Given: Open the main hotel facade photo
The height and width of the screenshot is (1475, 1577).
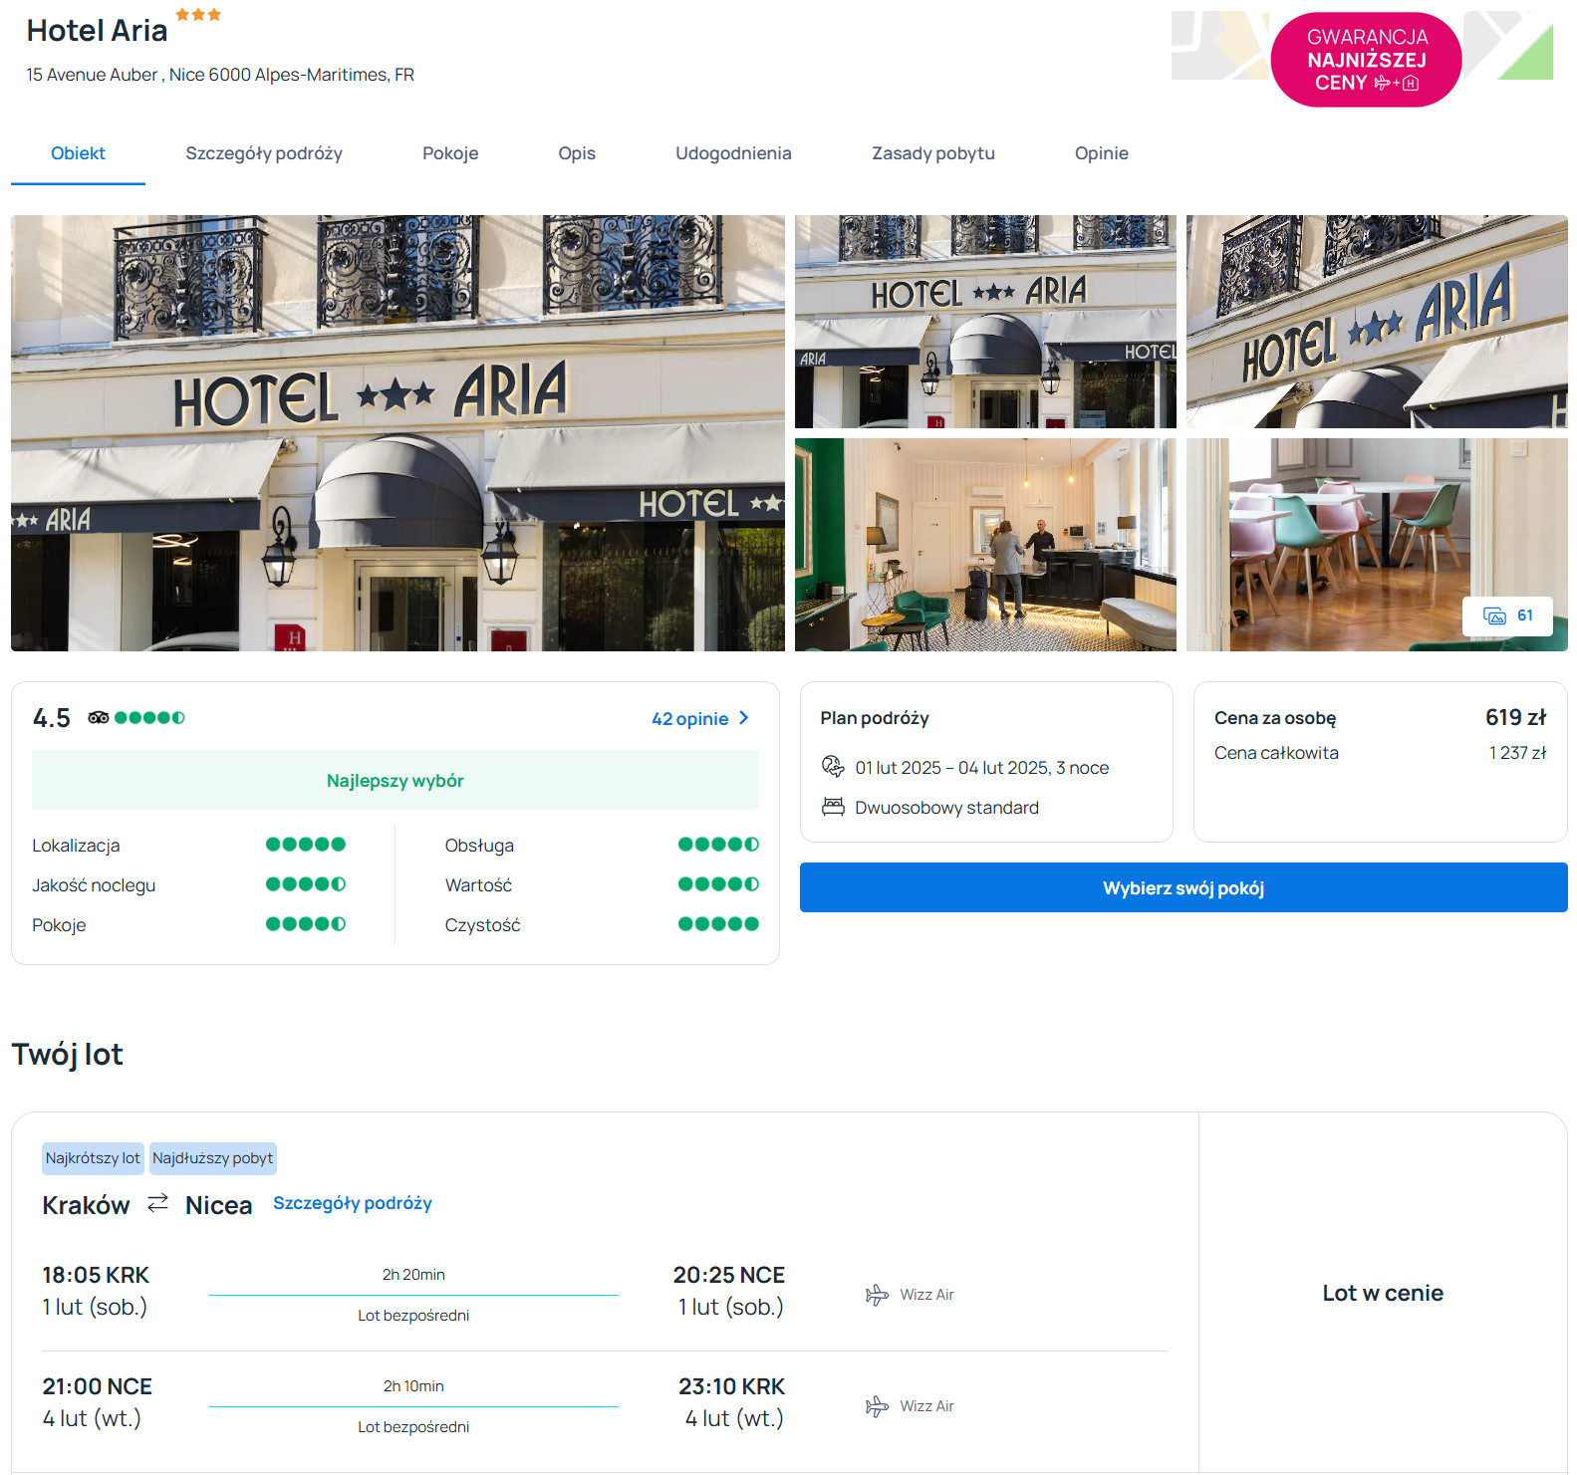Looking at the screenshot, I should click(397, 433).
